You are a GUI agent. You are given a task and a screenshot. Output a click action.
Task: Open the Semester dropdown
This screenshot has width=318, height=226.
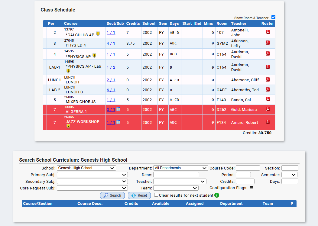point(289,175)
